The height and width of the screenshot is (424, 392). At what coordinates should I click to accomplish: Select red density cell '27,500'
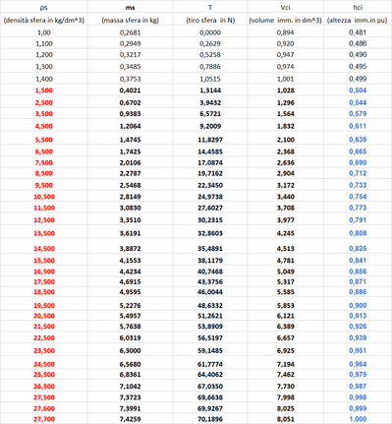point(44,397)
